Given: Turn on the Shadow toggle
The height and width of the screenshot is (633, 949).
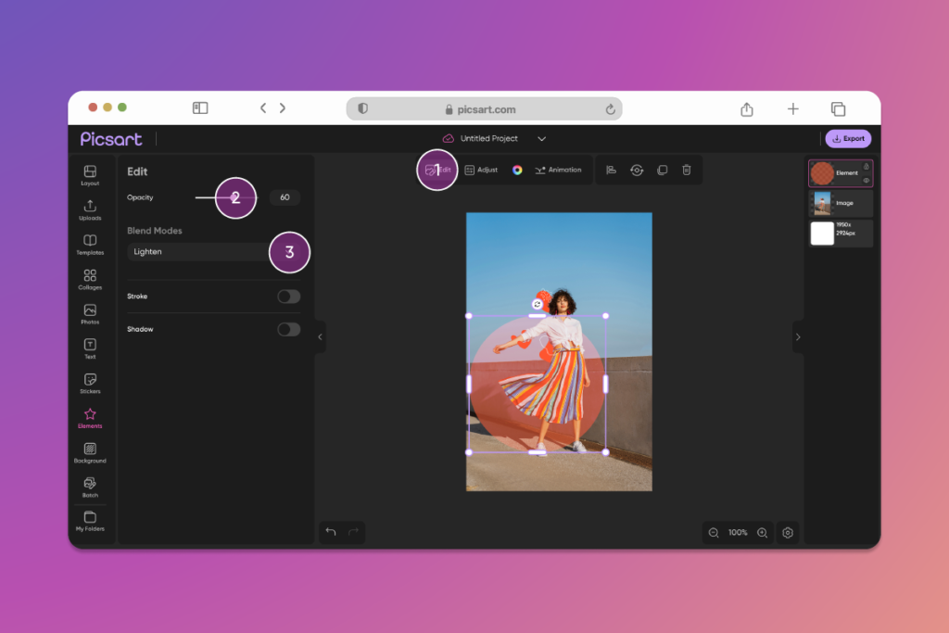Looking at the screenshot, I should 288,329.
